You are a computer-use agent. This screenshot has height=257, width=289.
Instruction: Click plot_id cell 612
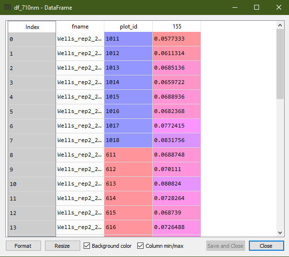click(128, 169)
